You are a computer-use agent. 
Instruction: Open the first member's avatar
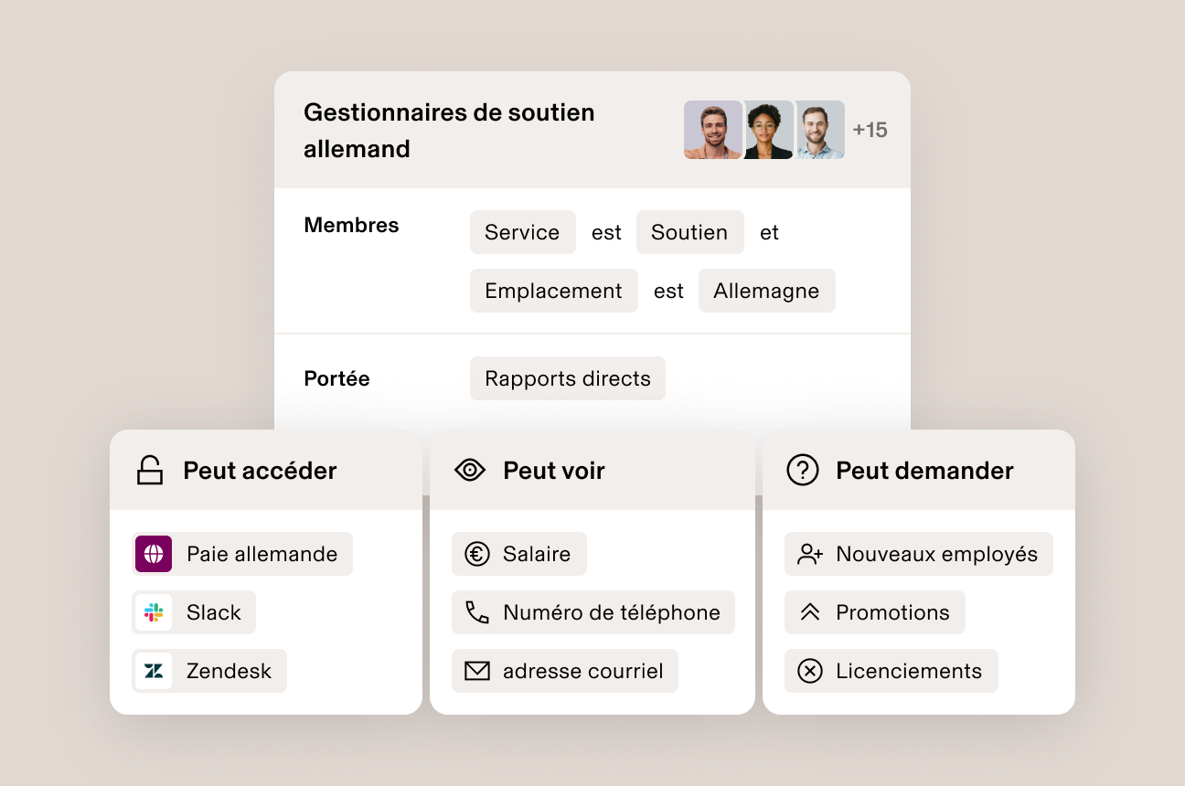(712, 130)
